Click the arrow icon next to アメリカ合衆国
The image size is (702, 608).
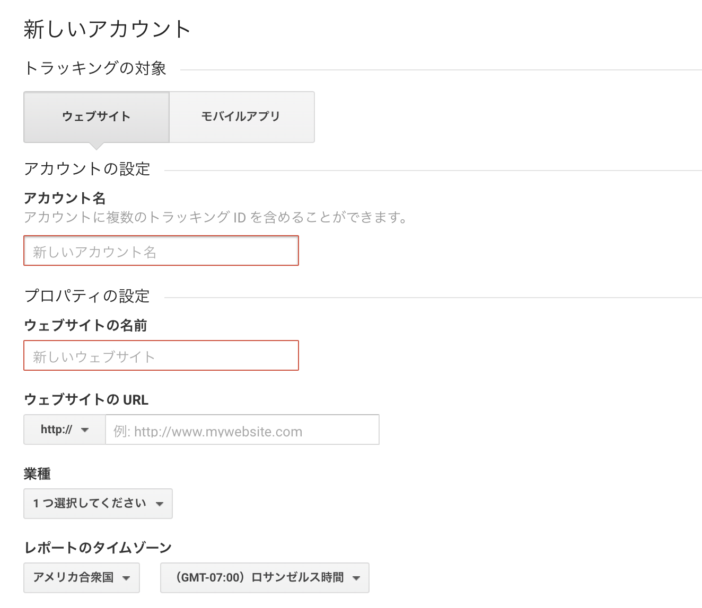click(126, 578)
